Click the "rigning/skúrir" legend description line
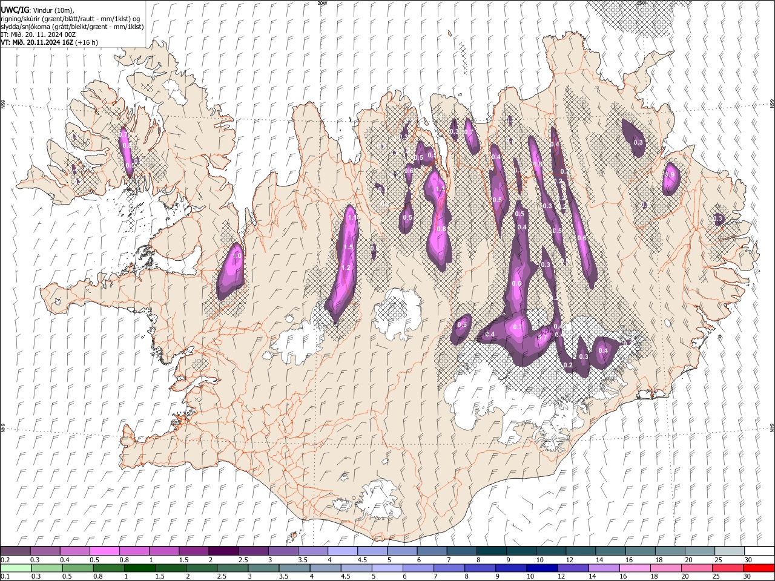This screenshot has height=581, width=775. pos(70,19)
